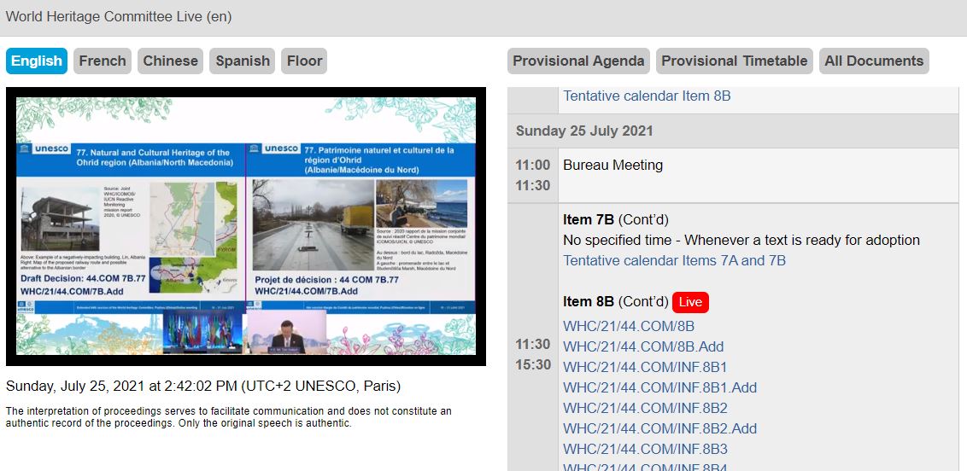Switch interpretation to Chinese
Image resolution: width=967 pixels, height=471 pixels.
[170, 61]
